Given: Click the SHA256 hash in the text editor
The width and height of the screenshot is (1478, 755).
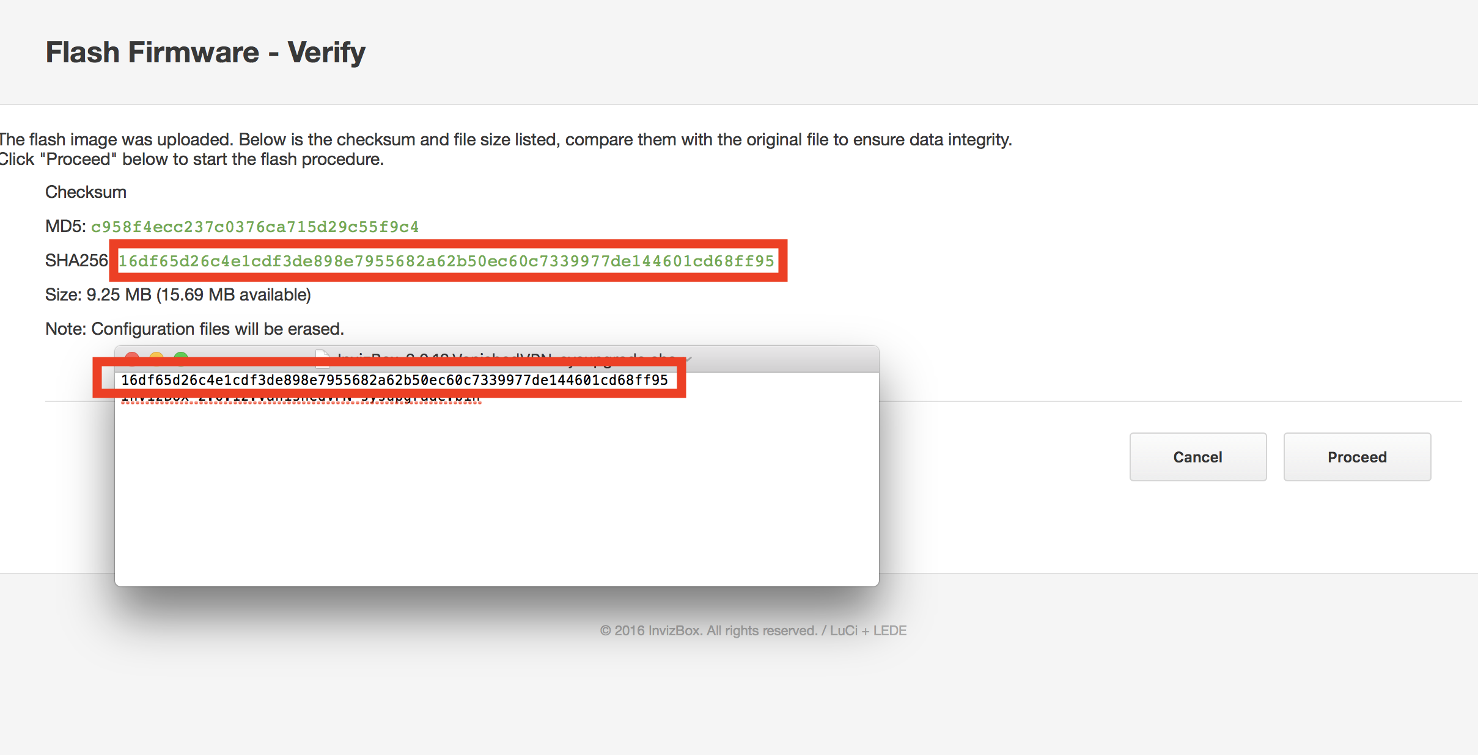Looking at the screenshot, I should 394,380.
